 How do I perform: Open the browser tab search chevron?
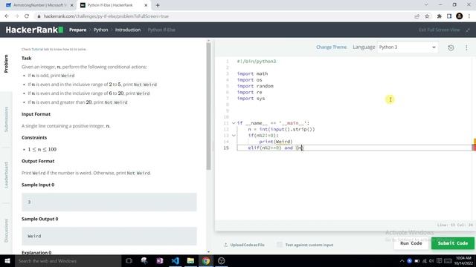(x=426, y=5)
